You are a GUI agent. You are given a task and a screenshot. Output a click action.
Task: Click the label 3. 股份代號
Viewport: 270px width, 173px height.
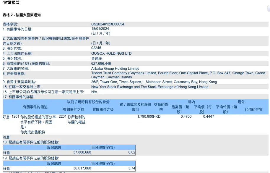pos(12,48)
